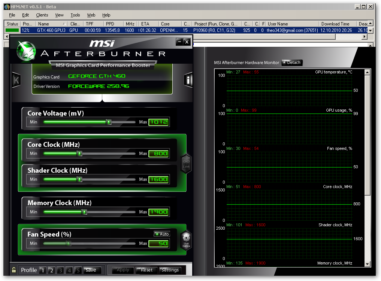Open the Help menu

[106, 15]
